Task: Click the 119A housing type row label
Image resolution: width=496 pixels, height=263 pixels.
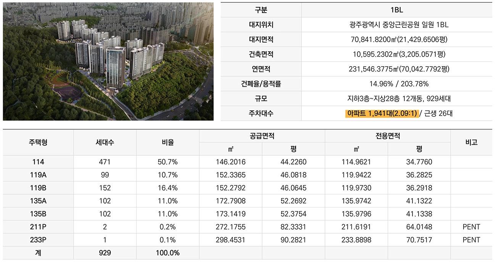Action: coord(38,175)
